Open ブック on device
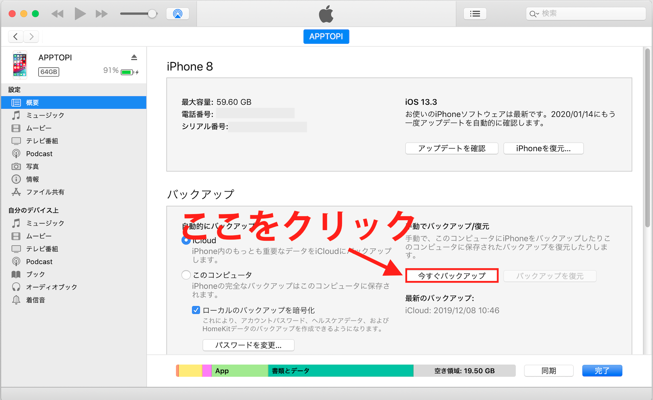This screenshot has height=400, width=653. tap(73, 274)
